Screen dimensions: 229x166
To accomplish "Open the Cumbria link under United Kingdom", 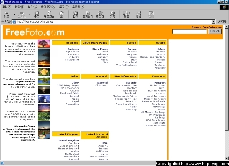I will [x=74, y=143].
